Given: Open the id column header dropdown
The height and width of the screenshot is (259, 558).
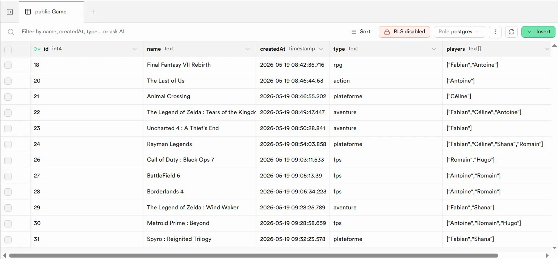Looking at the screenshot, I should pos(135,49).
